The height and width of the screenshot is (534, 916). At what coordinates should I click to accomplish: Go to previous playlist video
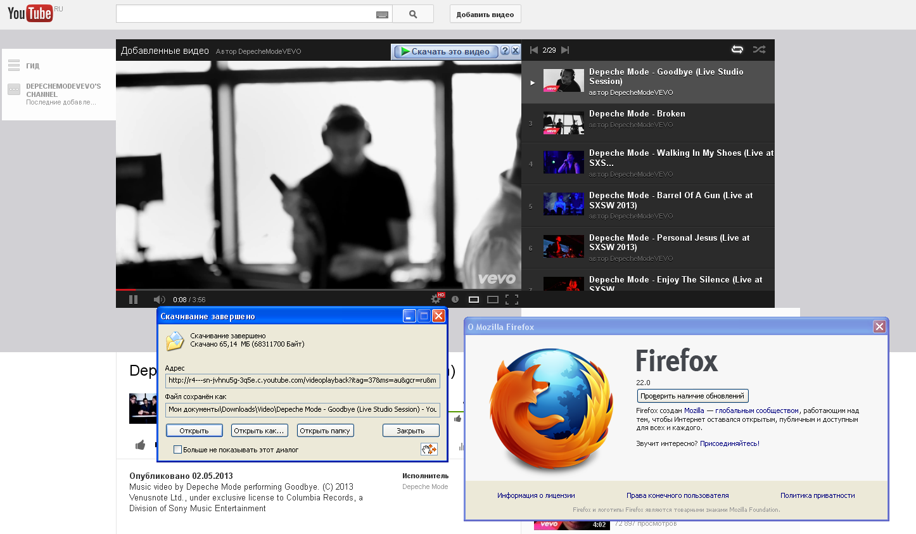coord(533,50)
